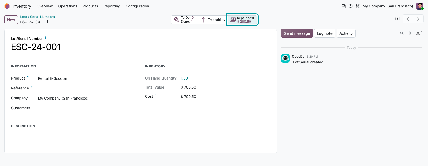The image size is (428, 166).
Task: Search messages in chatter
Action: tap(402, 33)
